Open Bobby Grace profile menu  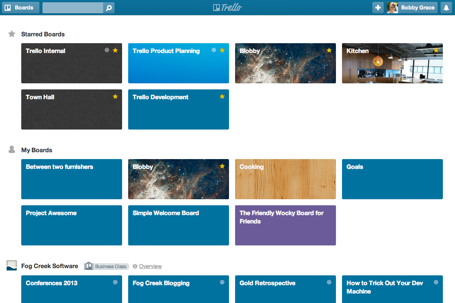[412, 8]
